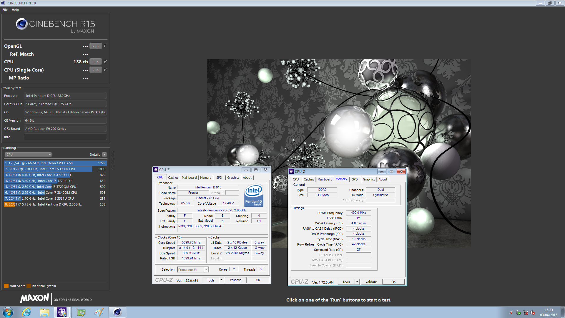Select SPD tab in CPU-Z CPU window

coord(219,178)
